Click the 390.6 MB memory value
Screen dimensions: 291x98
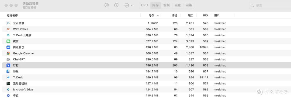click(152, 59)
